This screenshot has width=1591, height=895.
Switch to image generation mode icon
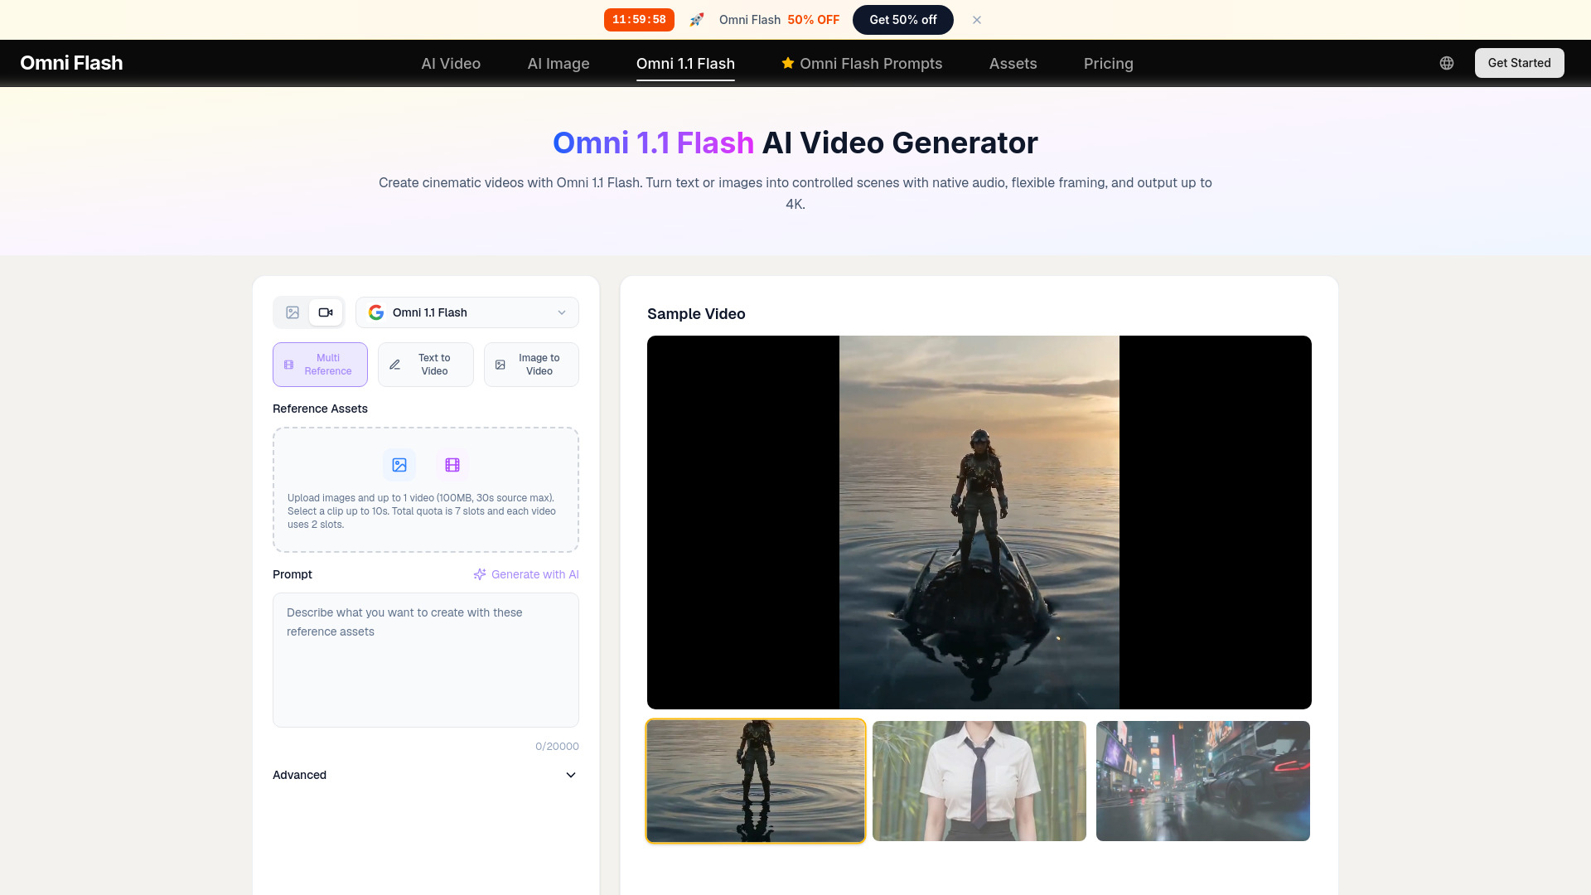293,312
